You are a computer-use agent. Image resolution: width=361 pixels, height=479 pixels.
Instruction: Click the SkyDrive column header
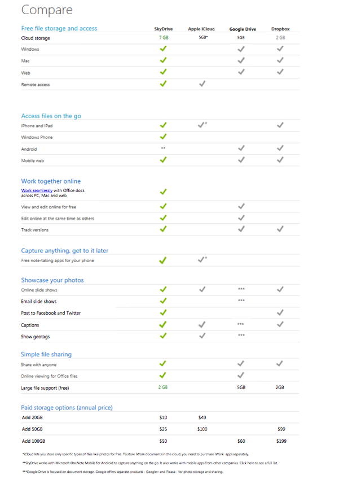click(x=163, y=29)
